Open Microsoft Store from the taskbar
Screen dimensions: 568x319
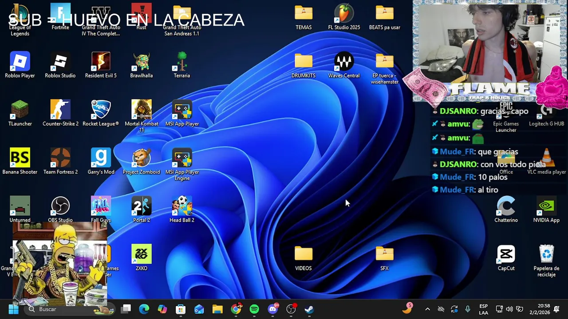[181, 309]
